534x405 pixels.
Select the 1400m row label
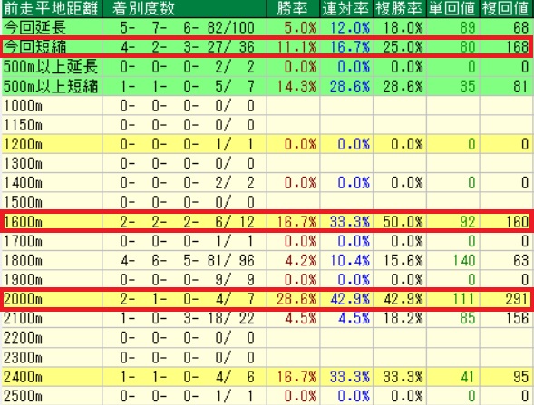point(23,183)
